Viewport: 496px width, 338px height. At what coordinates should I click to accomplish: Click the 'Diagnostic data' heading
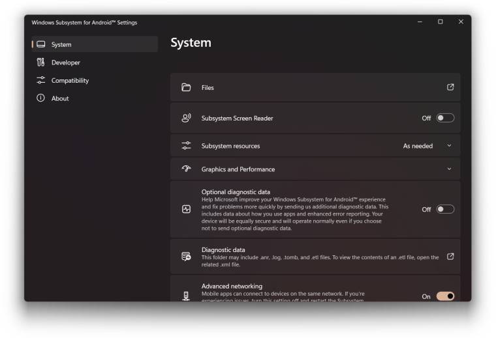click(x=223, y=249)
